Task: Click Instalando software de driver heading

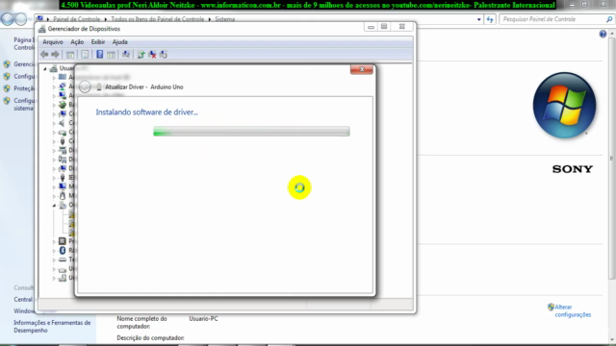Action: click(x=147, y=112)
